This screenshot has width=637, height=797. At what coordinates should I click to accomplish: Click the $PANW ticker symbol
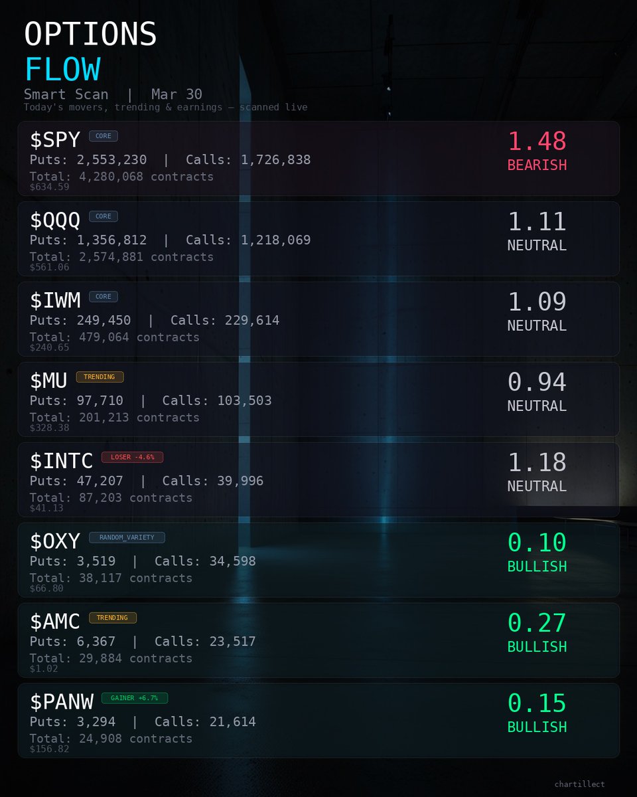(x=61, y=702)
